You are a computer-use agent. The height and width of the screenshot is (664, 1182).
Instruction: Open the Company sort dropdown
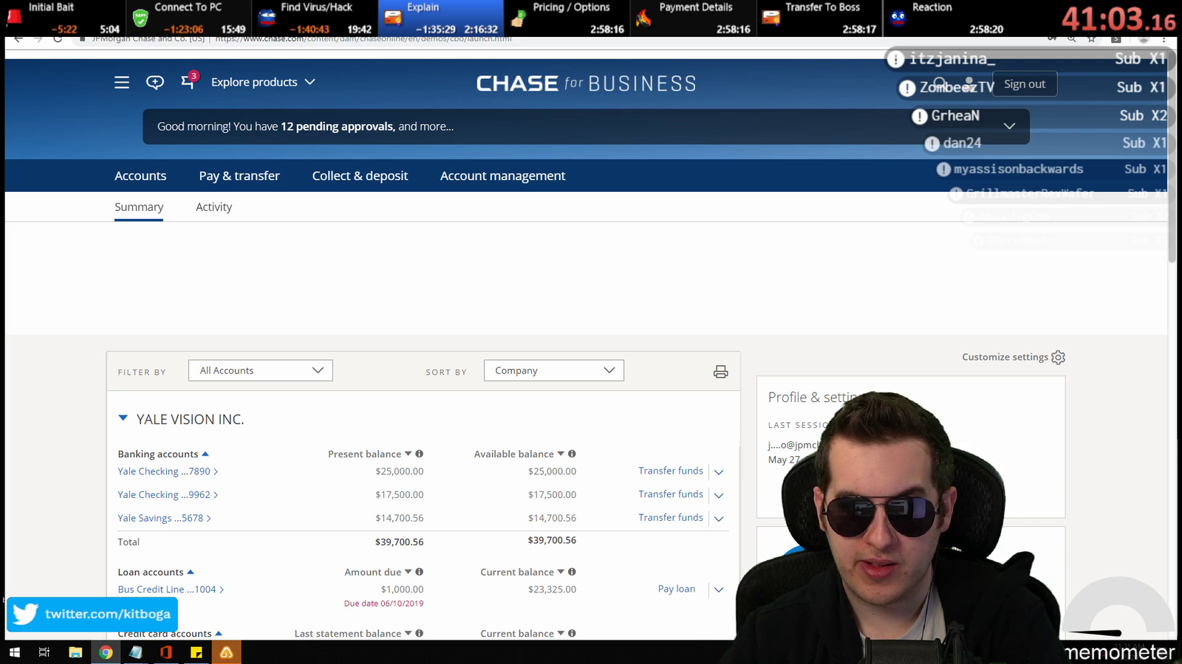(x=554, y=370)
